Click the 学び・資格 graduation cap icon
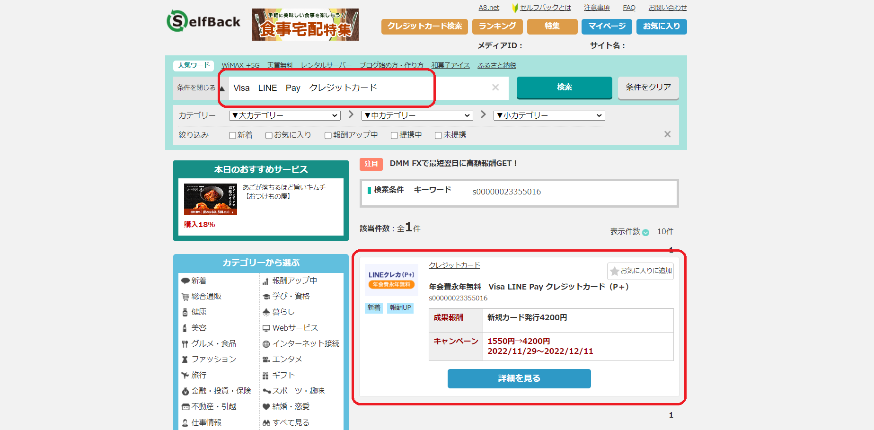 tap(266, 297)
